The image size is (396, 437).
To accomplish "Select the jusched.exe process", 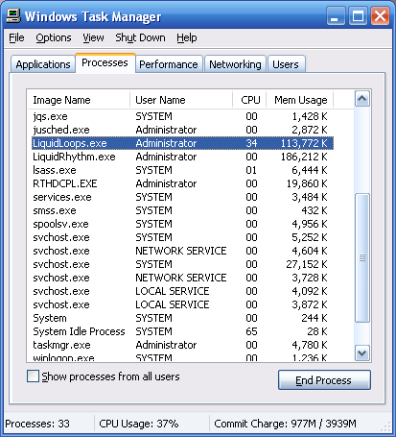I will (x=183, y=130).
